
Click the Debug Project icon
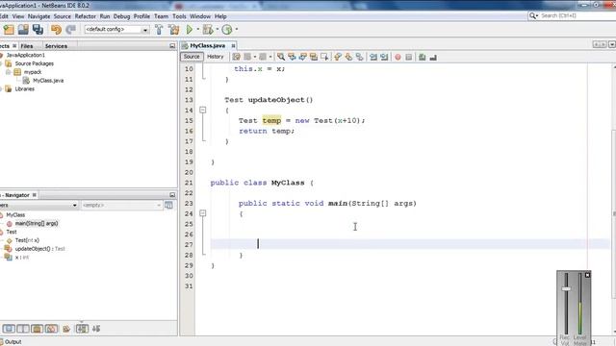click(x=208, y=30)
